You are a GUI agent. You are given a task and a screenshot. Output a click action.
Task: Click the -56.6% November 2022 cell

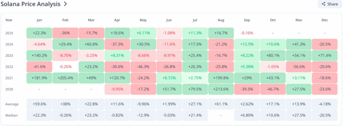point(299,67)
